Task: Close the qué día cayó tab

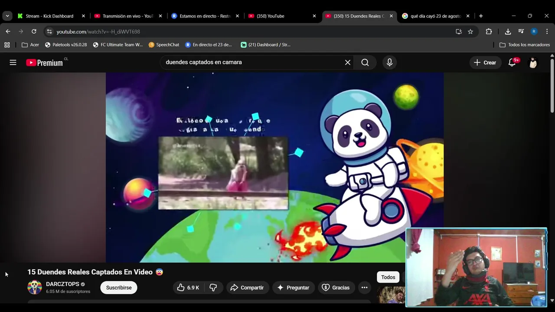Action: [468, 16]
